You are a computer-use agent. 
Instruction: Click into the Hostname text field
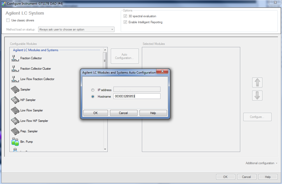tap(137, 96)
